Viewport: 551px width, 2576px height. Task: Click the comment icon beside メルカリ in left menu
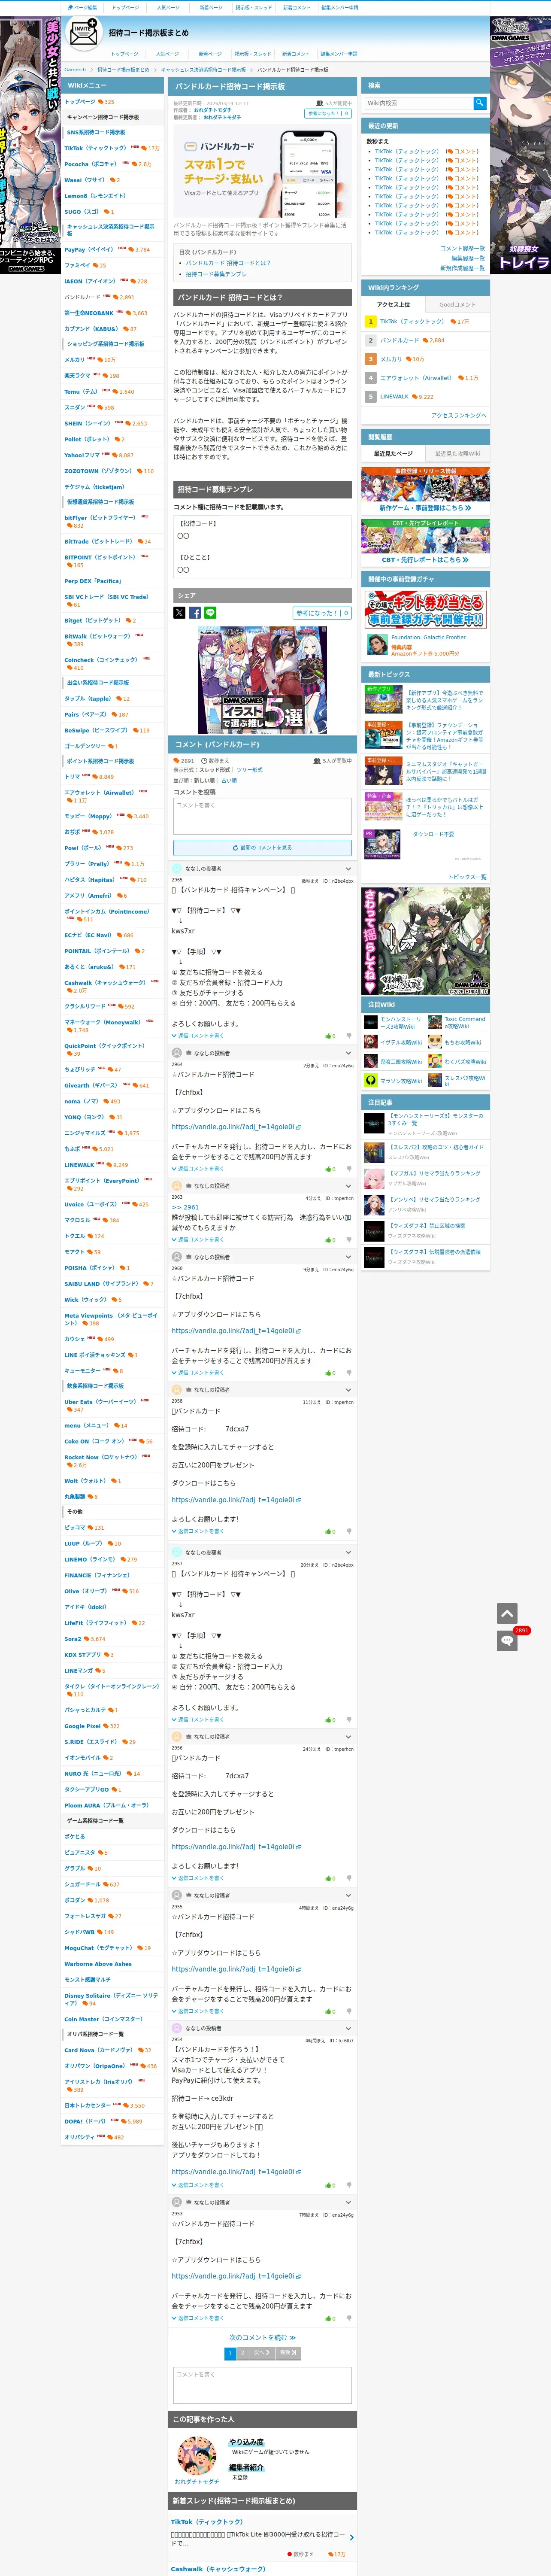100,360
